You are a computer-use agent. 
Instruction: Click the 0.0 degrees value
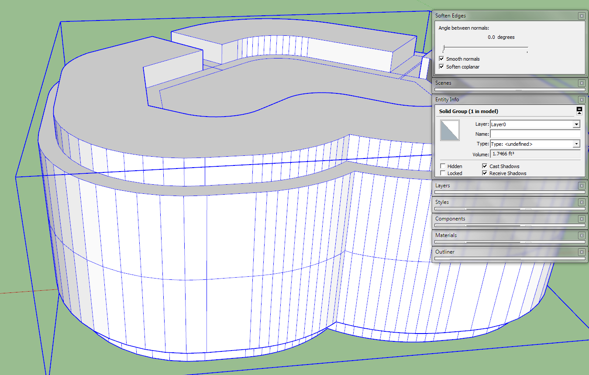pyautogui.click(x=501, y=38)
